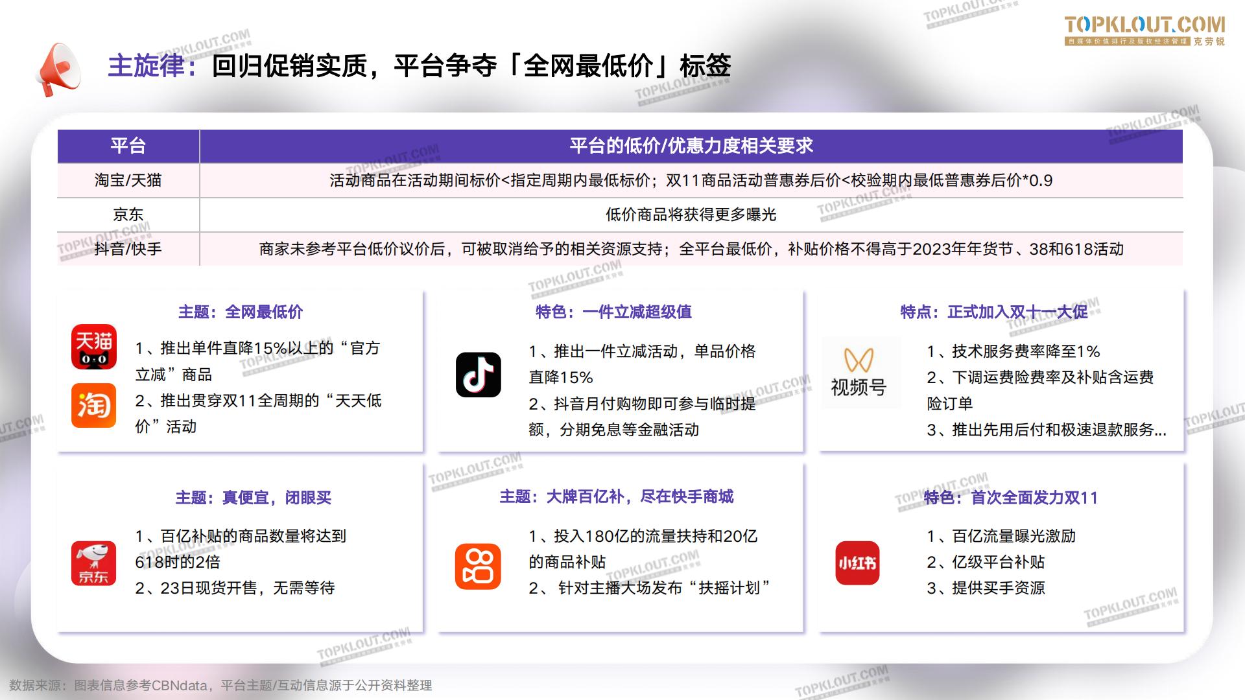Click text 推出单件直降15%以上的“官方立减”商品
The width and height of the screenshot is (1245, 700).
point(257,361)
